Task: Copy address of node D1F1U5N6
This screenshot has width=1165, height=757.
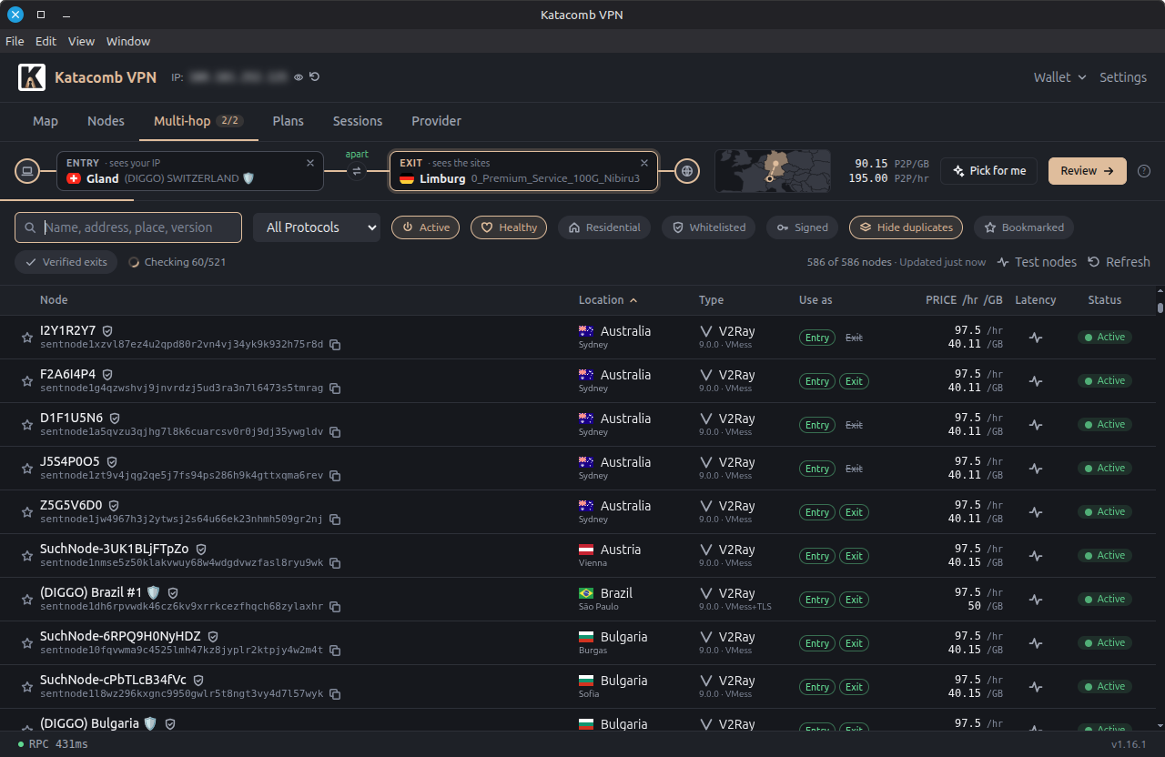Action: click(335, 432)
